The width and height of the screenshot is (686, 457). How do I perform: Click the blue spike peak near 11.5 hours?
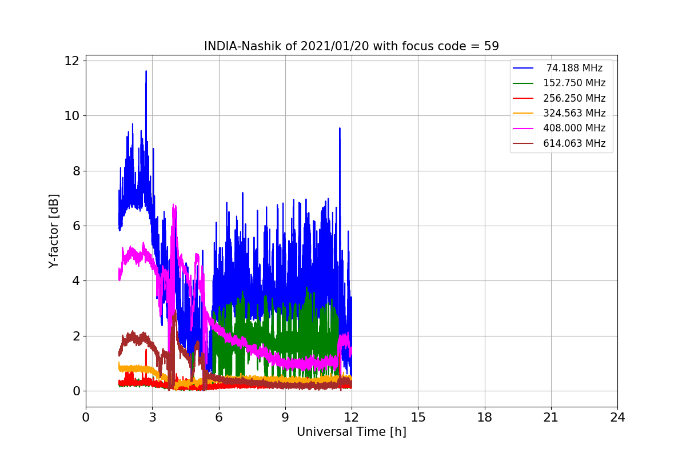340,129
